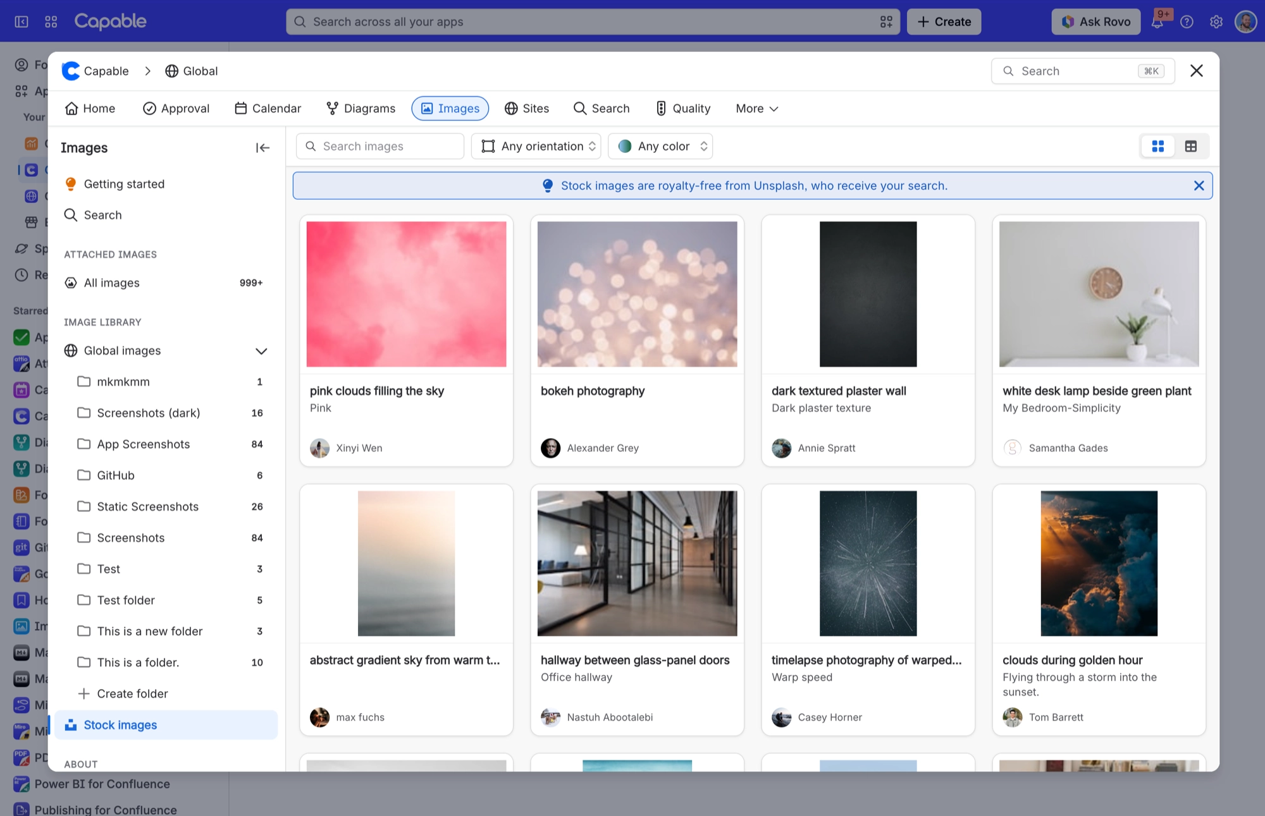
Task: Click Casey Horner author name
Action: click(830, 717)
